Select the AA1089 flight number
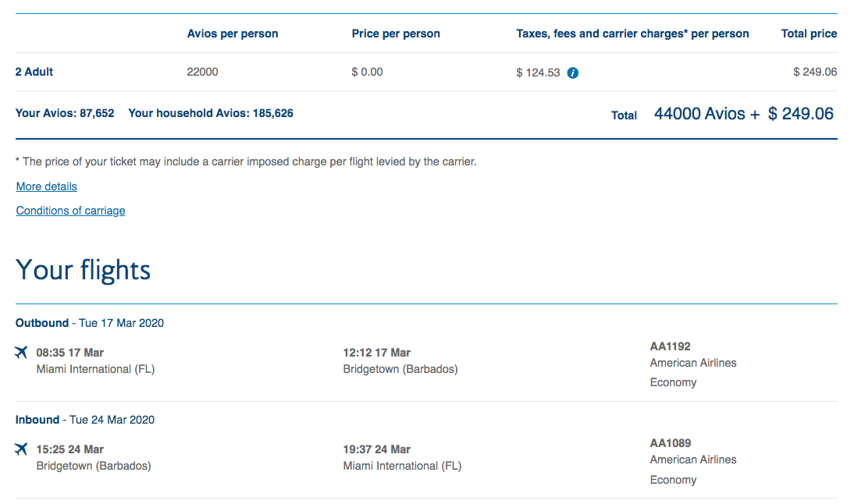Viewport: 854px width, 504px height. (x=670, y=443)
